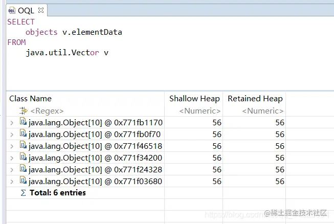This screenshot has width=334, height=224.
Task: Click Shallow Heap value of 0x771f24328 row
Action: [217, 170]
